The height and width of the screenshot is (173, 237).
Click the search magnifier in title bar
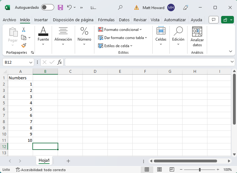[120, 7]
